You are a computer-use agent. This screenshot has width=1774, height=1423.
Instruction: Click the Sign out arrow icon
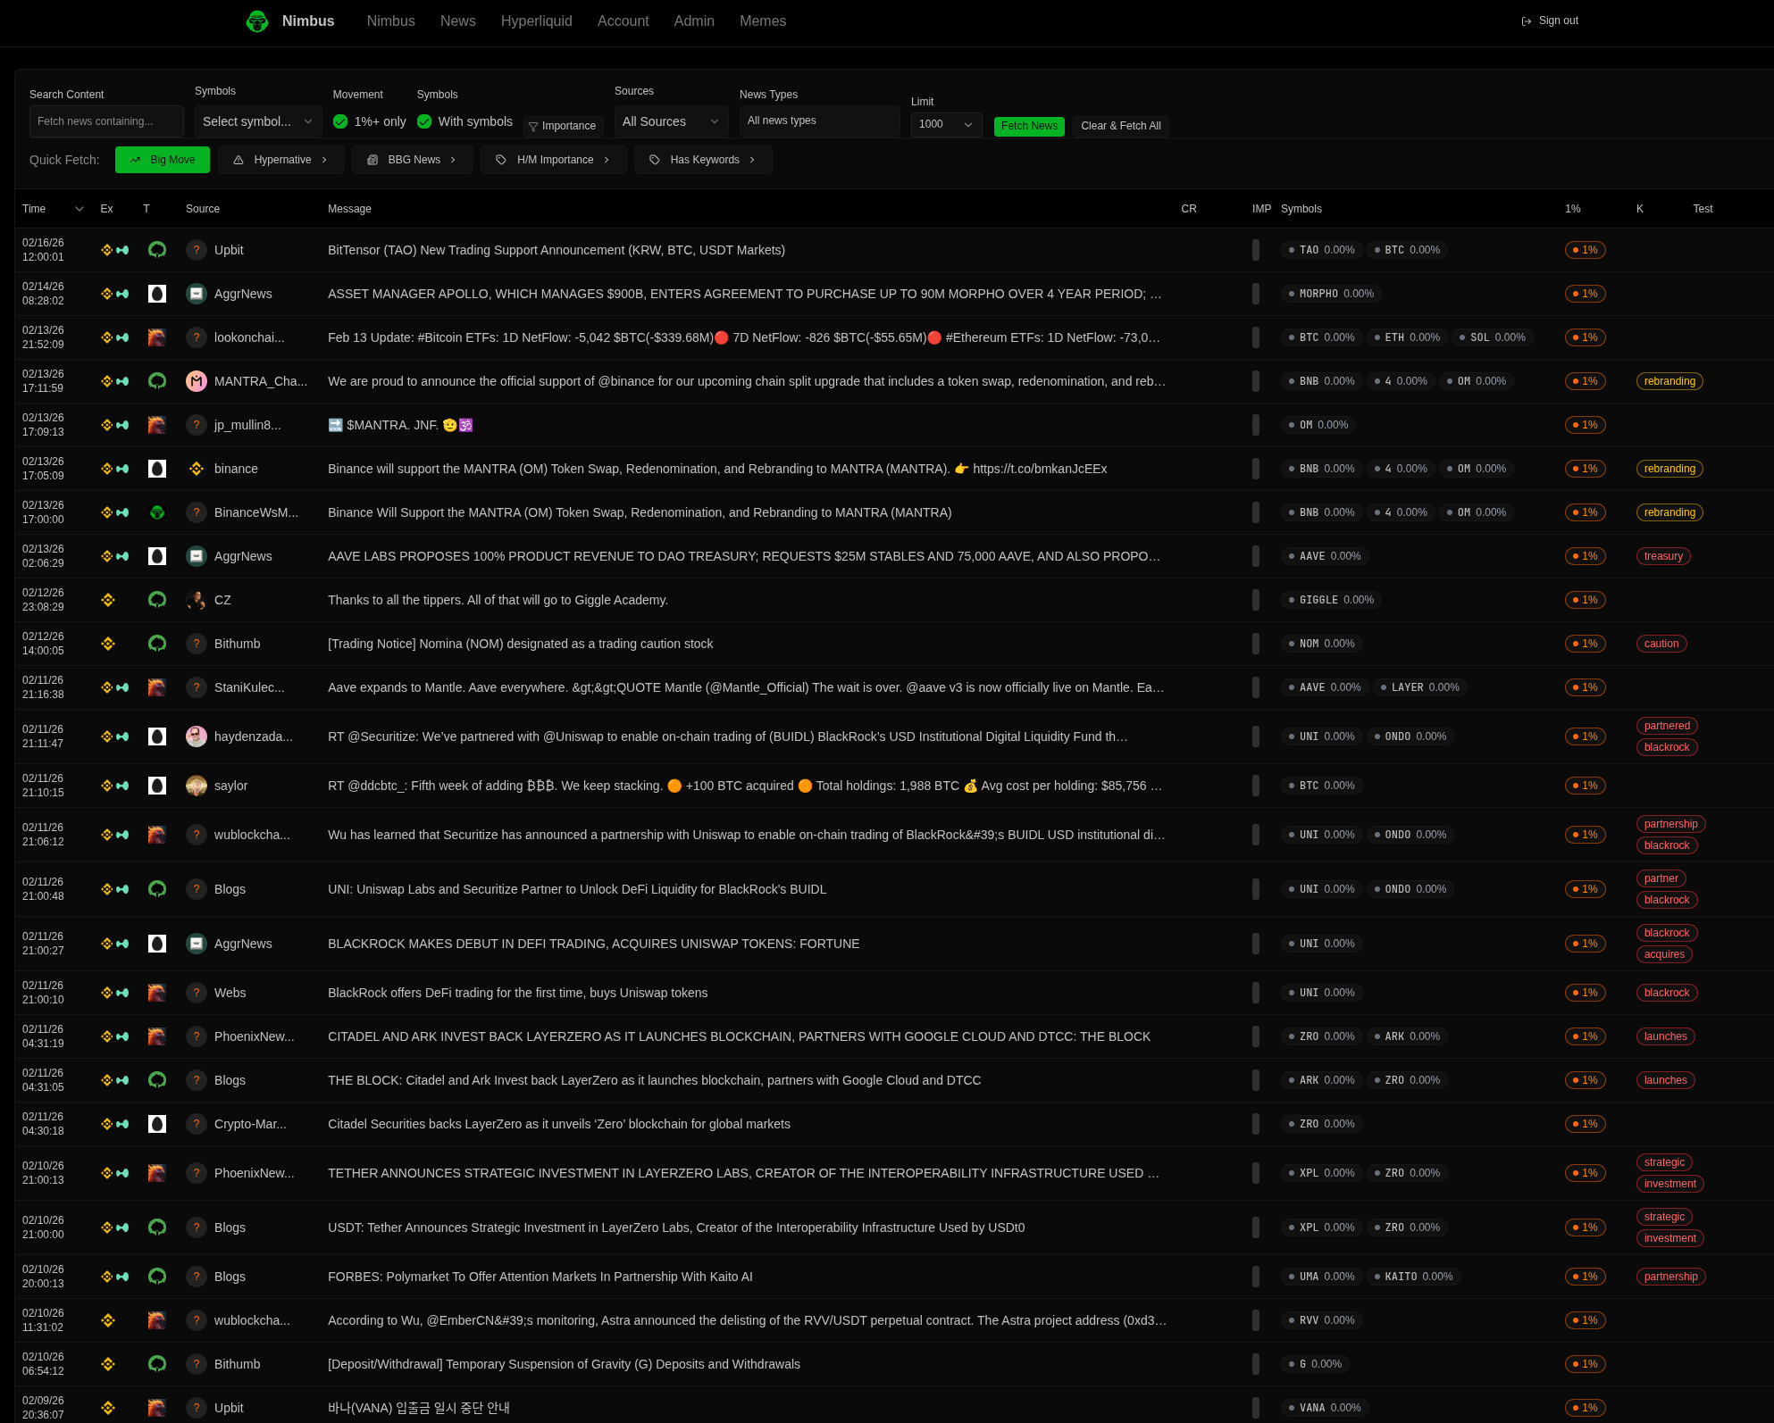pyautogui.click(x=1527, y=21)
